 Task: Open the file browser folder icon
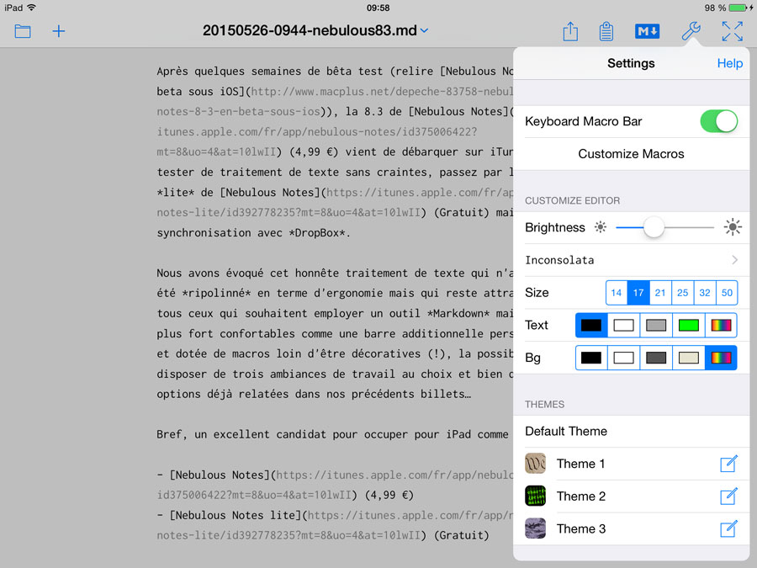[x=23, y=31]
